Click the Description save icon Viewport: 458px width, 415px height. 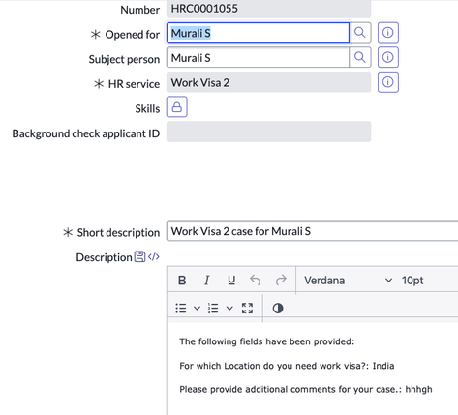pyautogui.click(x=139, y=256)
